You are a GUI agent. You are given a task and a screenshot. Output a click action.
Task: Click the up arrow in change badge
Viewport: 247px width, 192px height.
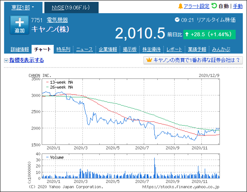tap(187, 34)
